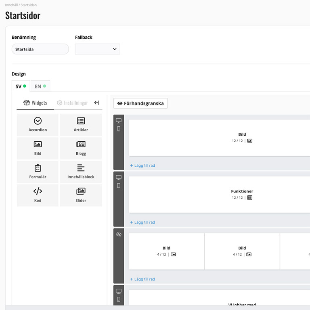The height and width of the screenshot is (310, 310).
Task: Switch to the EN language tab
Action: tap(40, 86)
